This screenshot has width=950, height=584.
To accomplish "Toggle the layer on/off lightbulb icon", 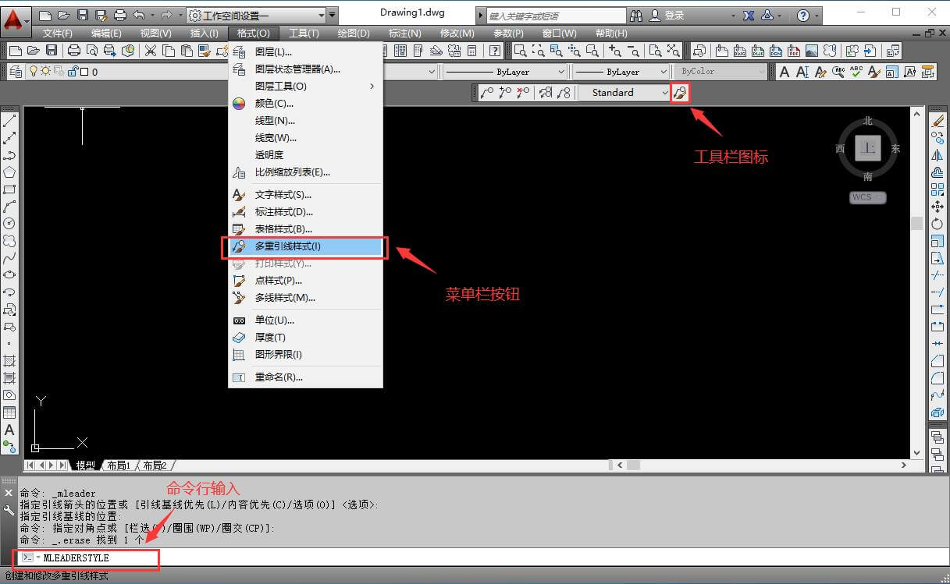I will pyautogui.click(x=34, y=72).
